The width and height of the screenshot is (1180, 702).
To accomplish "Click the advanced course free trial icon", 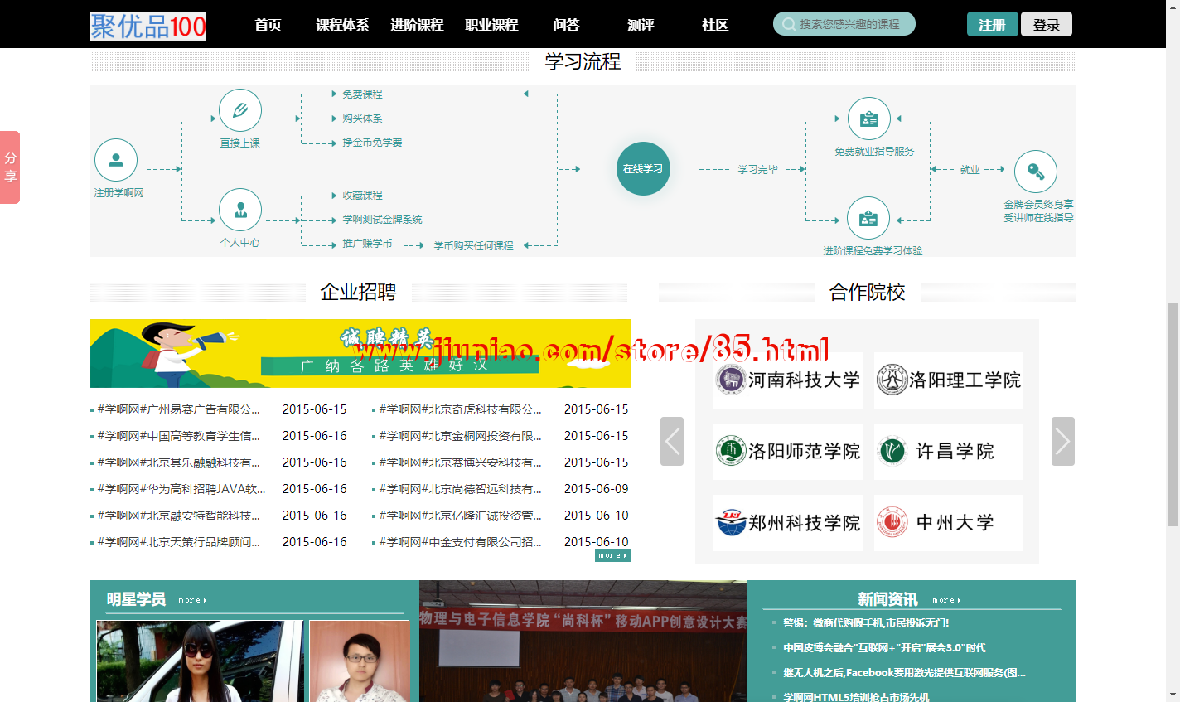I will (x=868, y=218).
